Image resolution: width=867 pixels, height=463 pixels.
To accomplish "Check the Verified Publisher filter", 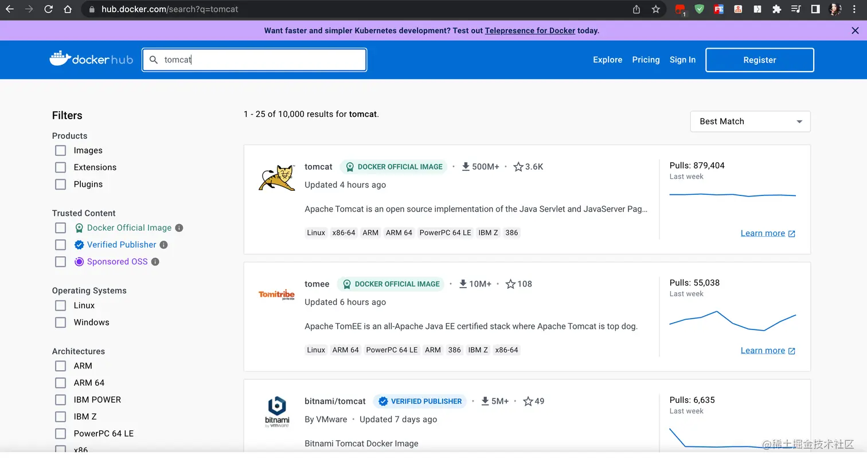I will click(60, 245).
